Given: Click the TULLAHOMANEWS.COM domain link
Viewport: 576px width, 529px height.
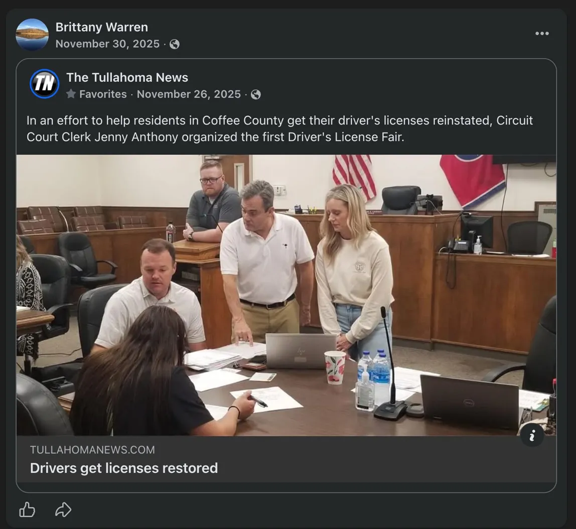Looking at the screenshot, I should 92,450.
